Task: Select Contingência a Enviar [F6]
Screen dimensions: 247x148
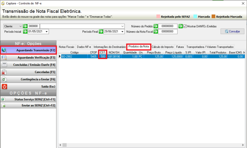Action: (x=28, y=79)
